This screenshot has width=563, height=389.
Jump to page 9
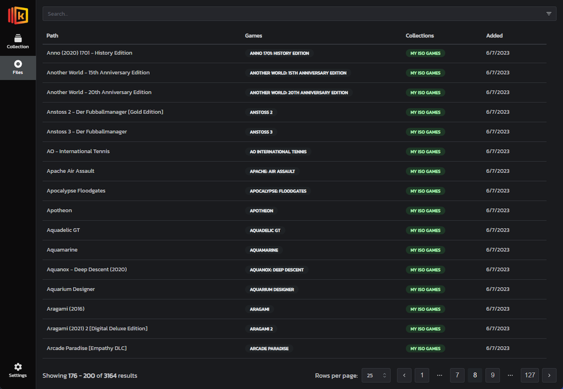coord(493,375)
